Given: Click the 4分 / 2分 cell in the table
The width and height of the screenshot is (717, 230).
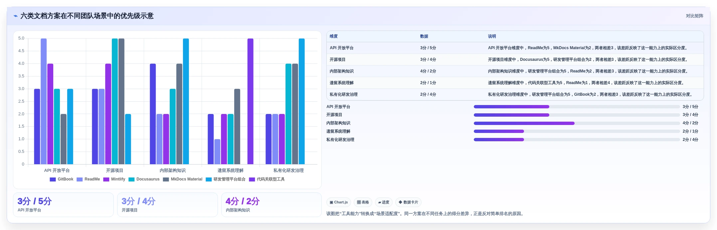Looking at the screenshot, I should tap(428, 71).
